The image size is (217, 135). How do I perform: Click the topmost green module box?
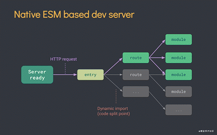click(x=179, y=40)
